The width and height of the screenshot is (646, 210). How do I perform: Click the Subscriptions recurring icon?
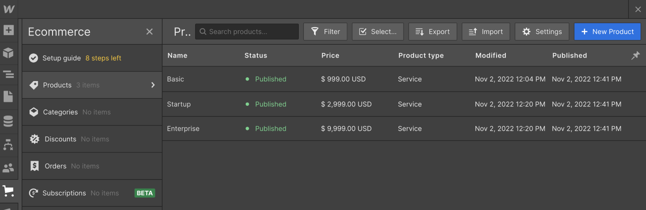[x=33, y=193]
